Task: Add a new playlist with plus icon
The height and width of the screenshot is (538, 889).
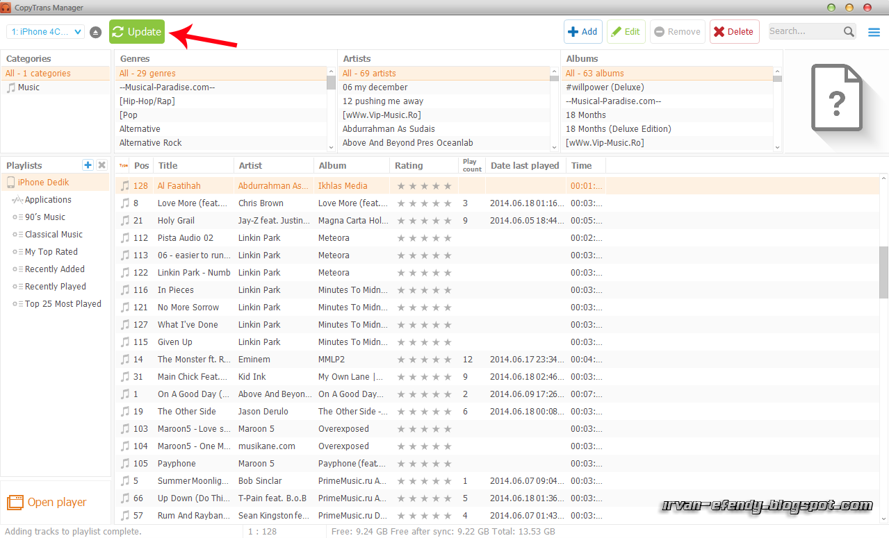Action: tap(88, 165)
